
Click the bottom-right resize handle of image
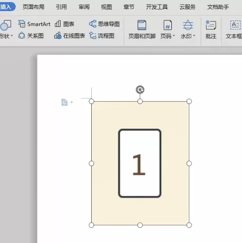click(189, 225)
